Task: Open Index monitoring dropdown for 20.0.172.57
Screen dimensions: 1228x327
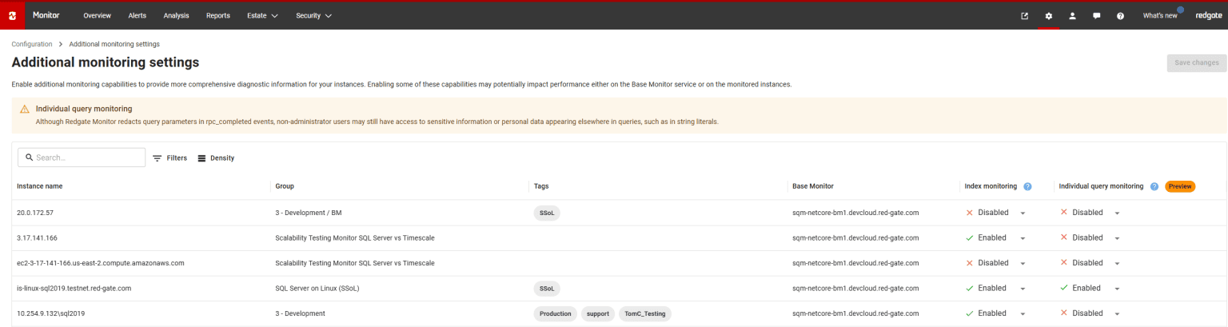Action: (x=1023, y=213)
